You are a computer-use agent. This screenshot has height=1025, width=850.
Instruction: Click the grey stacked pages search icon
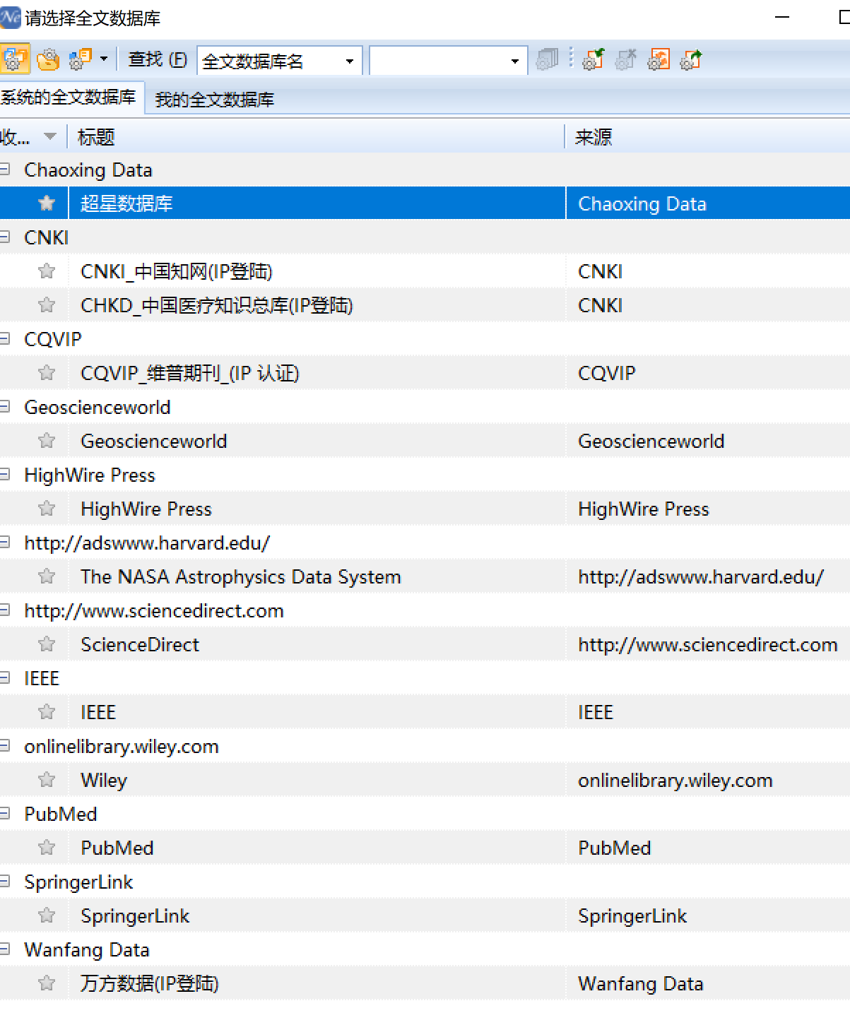click(x=547, y=60)
